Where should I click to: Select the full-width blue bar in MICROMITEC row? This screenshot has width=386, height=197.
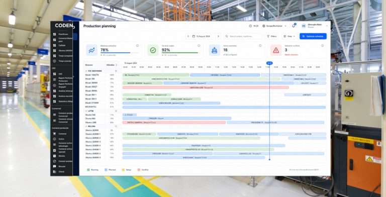pyautogui.click(x=224, y=107)
